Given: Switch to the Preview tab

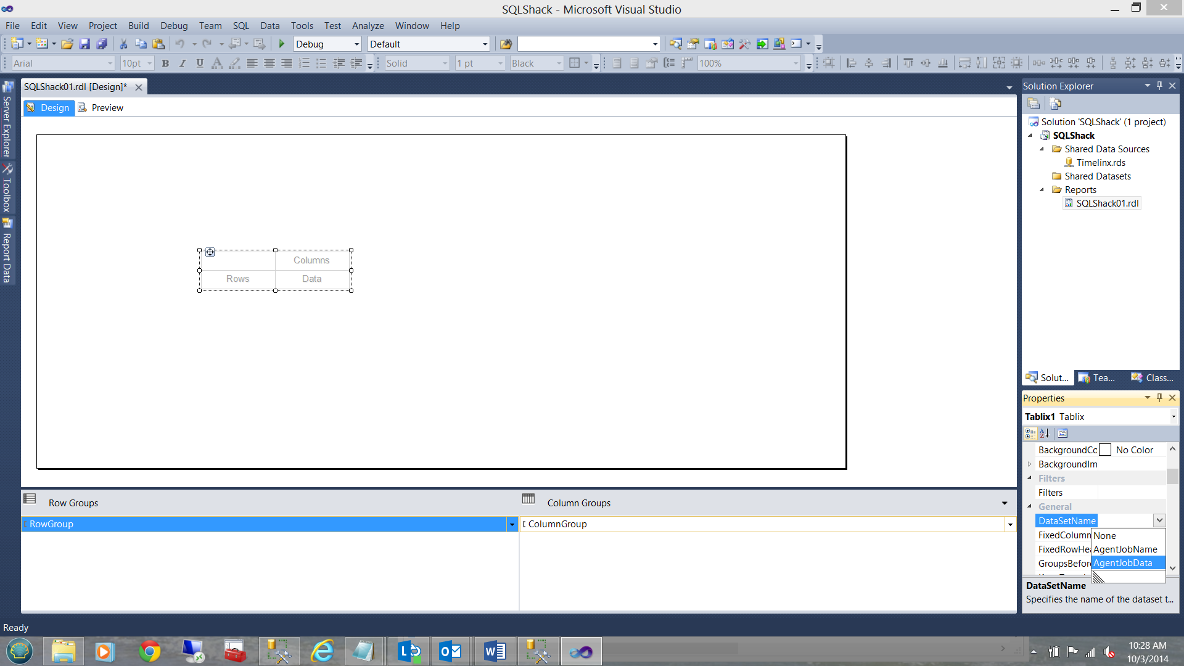Looking at the screenshot, I should coord(107,107).
